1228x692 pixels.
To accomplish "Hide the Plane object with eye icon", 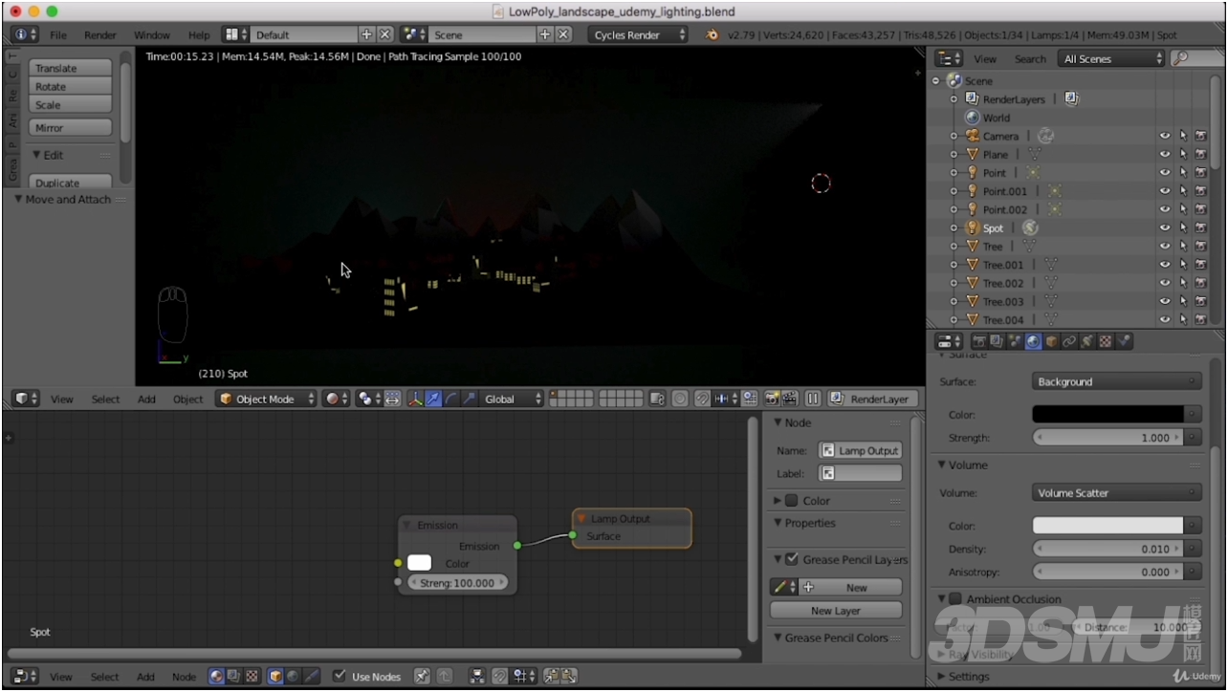I will [1165, 154].
